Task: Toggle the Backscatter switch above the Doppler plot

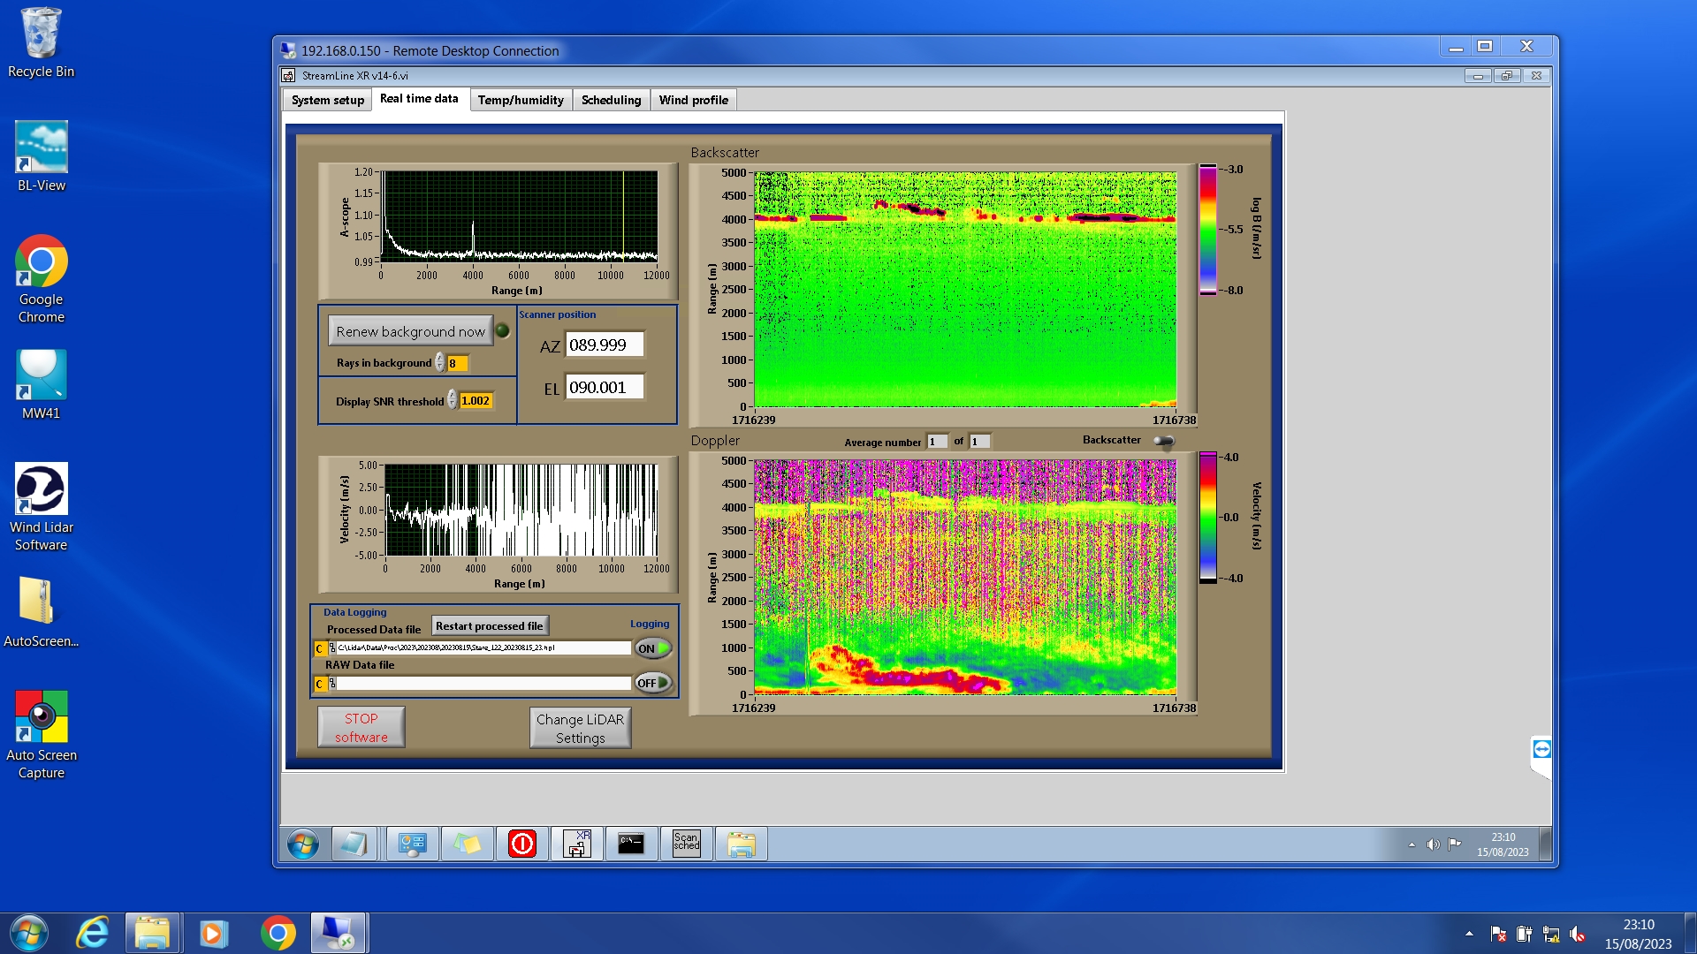Action: pos(1164,441)
